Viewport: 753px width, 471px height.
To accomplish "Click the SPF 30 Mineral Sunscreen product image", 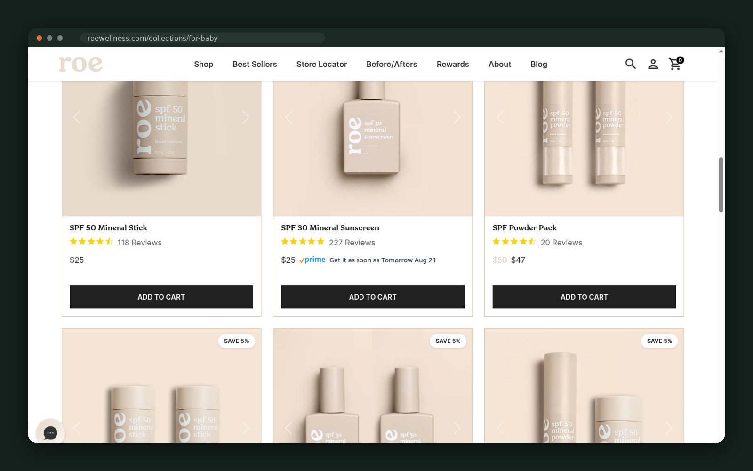I will point(373,148).
